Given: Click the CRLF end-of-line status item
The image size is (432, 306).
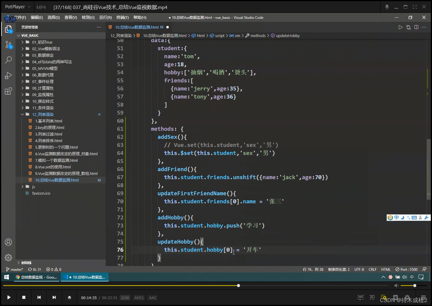Looking at the screenshot, I should pos(372,270).
